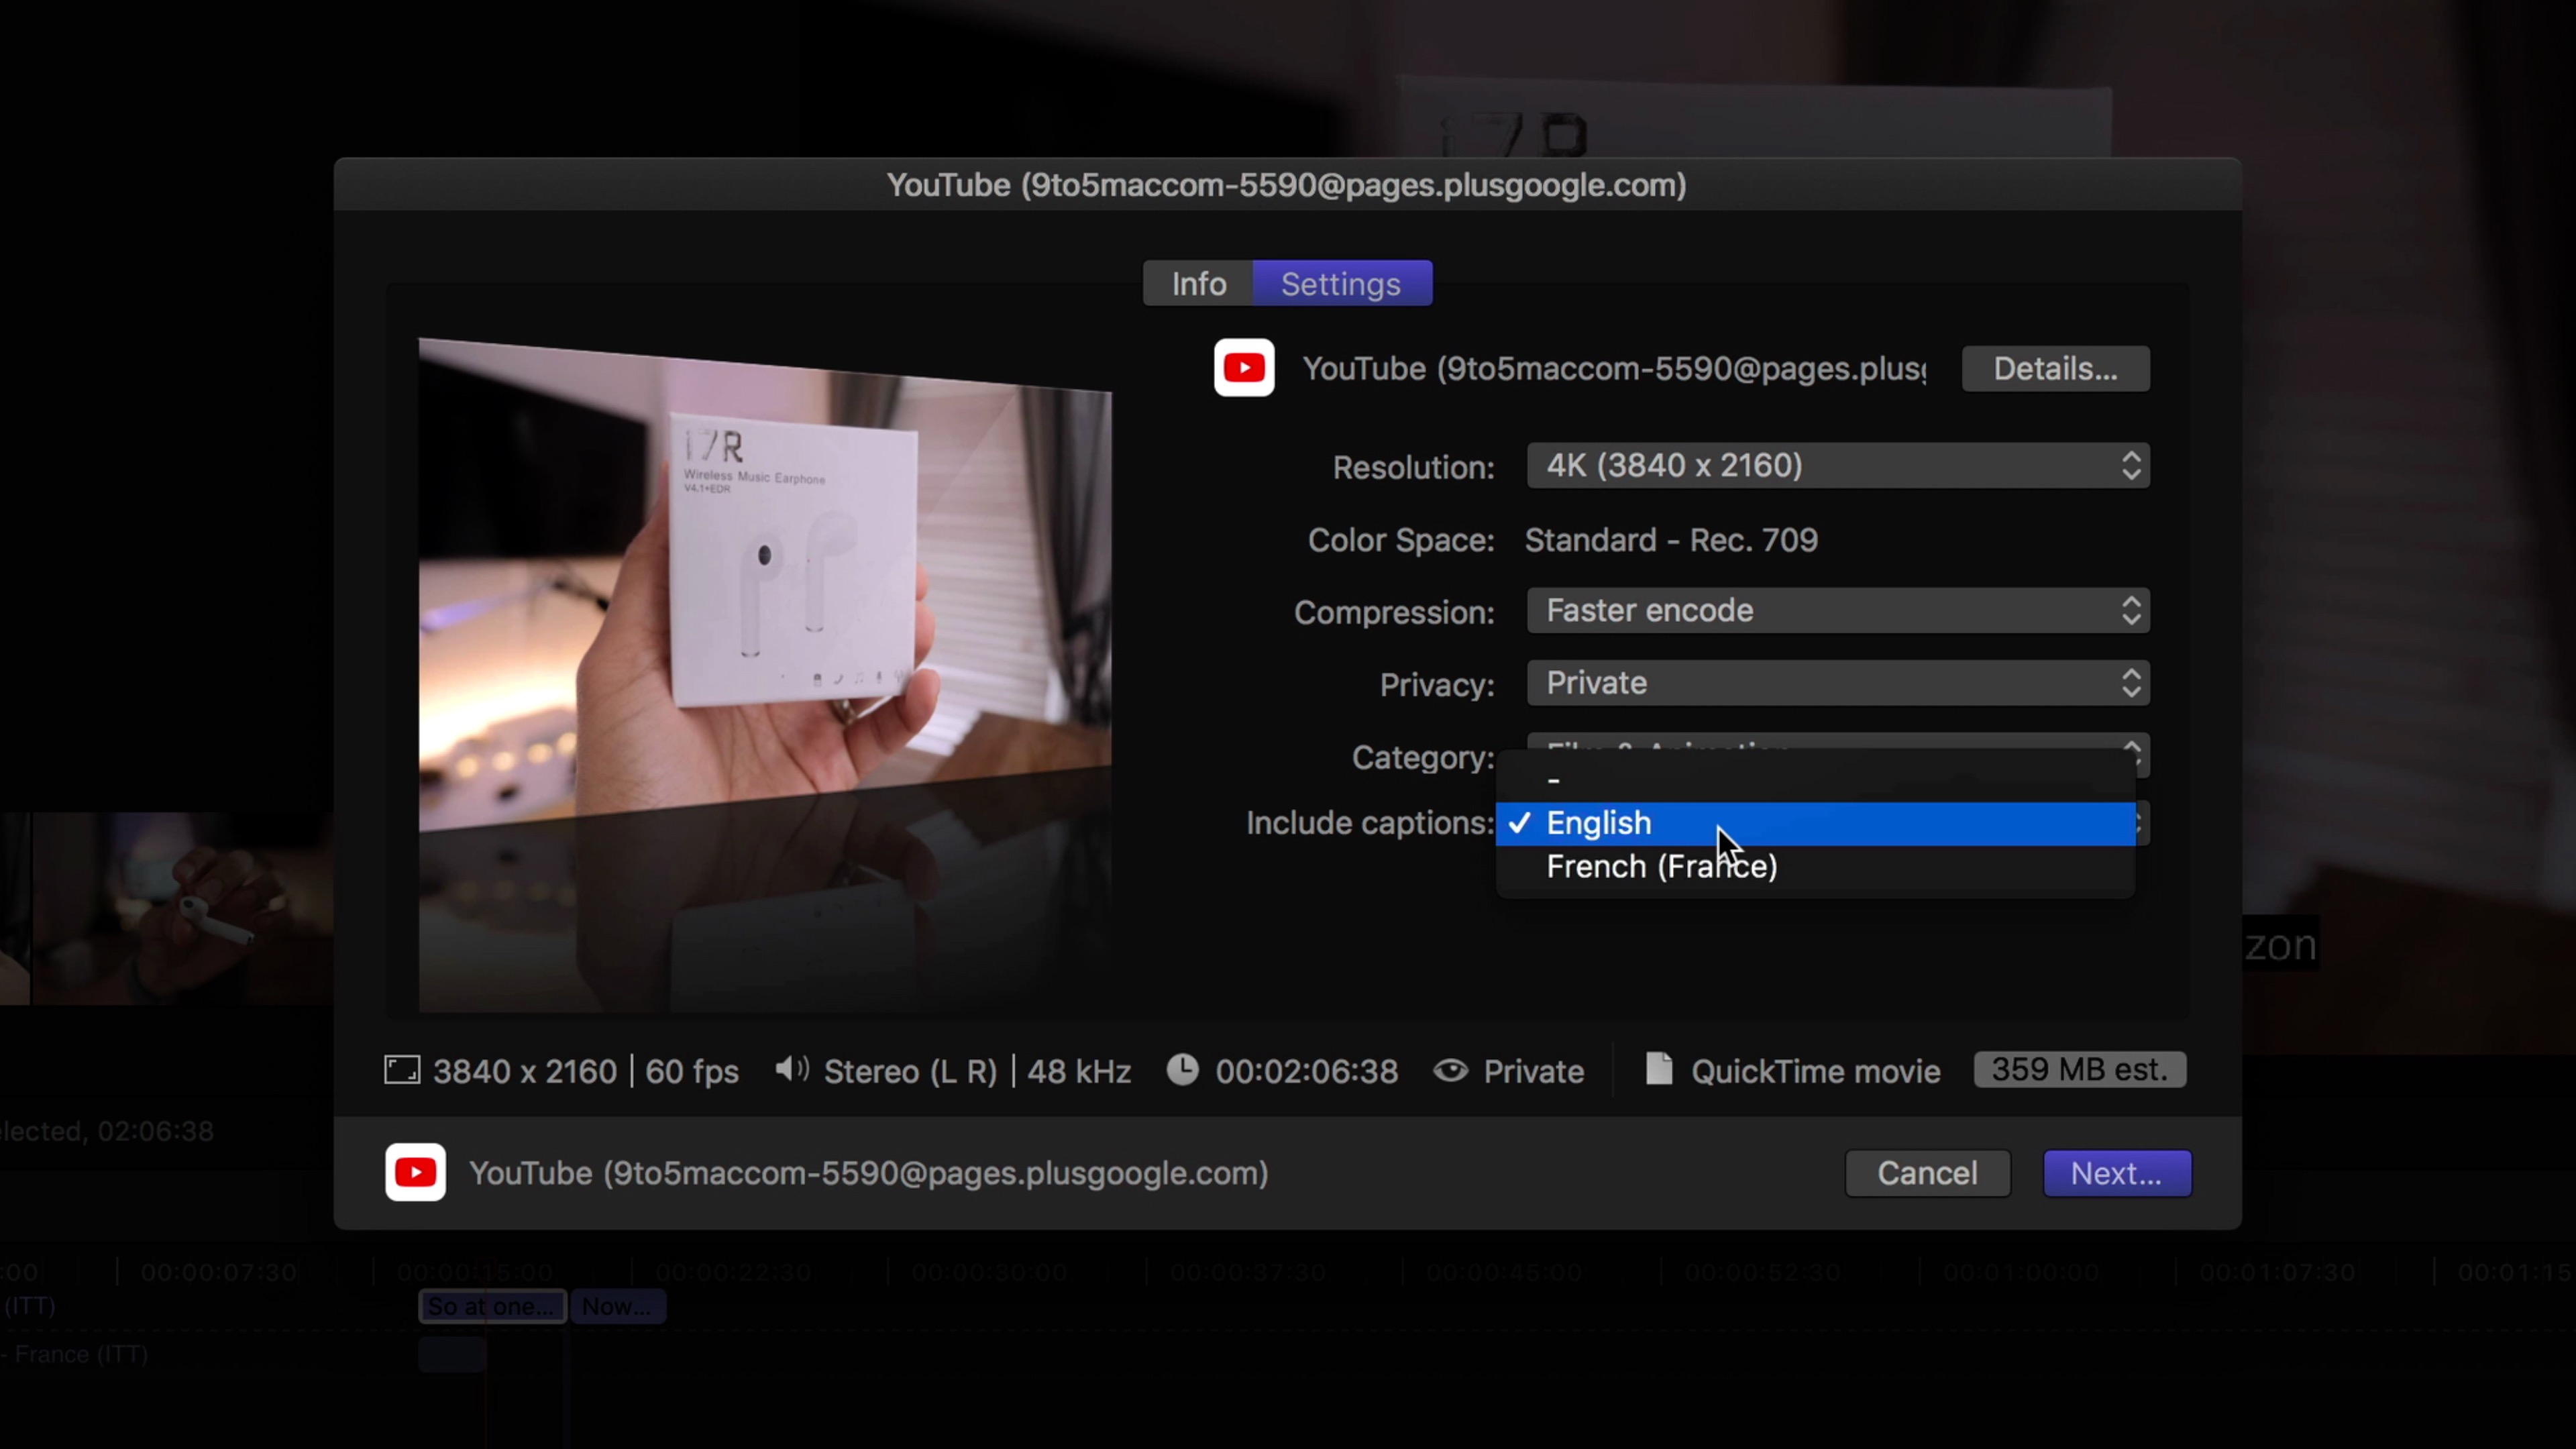The height and width of the screenshot is (1449, 2576).
Task: Select the dash (none) captions option
Action: click(1554, 779)
